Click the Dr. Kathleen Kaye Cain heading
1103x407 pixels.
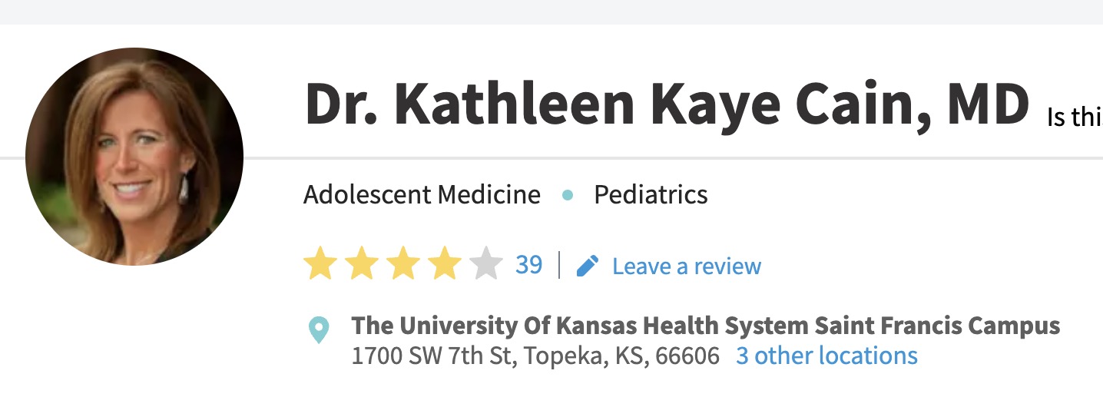pyautogui.click(x=667, y=106)
